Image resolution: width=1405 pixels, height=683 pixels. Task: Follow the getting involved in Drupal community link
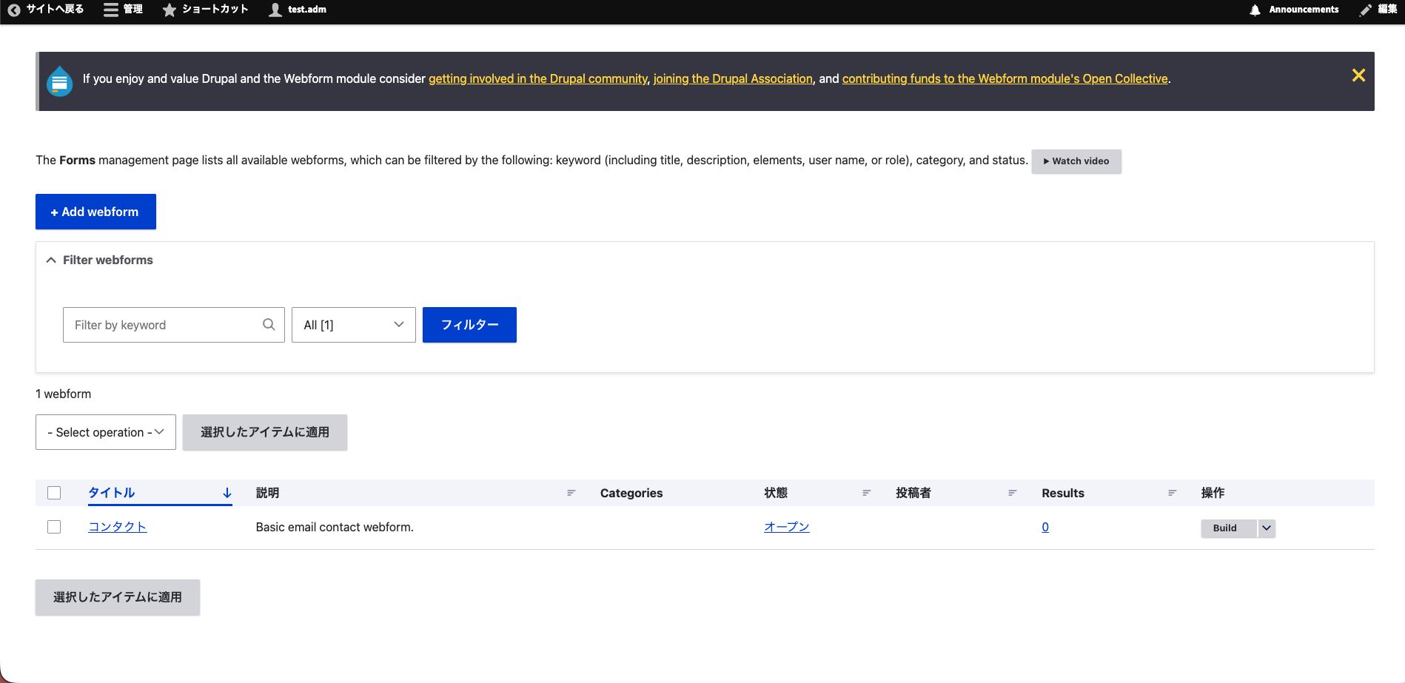538,78
